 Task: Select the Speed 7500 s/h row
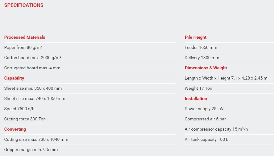click(20, 109)
